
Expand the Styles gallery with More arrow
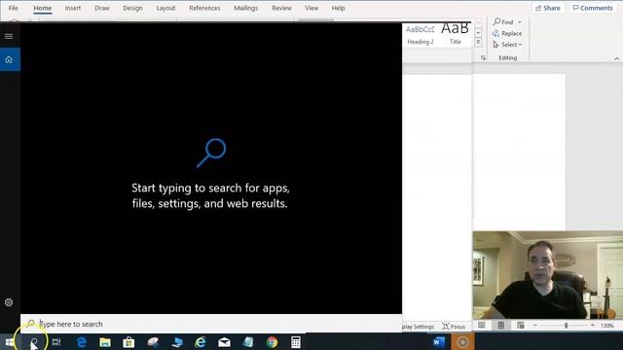[x=478, y=42]
